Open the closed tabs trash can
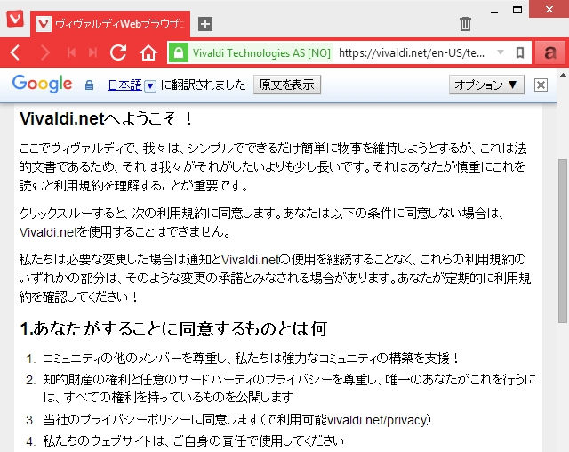The image size is (569, 452). click(x=465, y=24)
